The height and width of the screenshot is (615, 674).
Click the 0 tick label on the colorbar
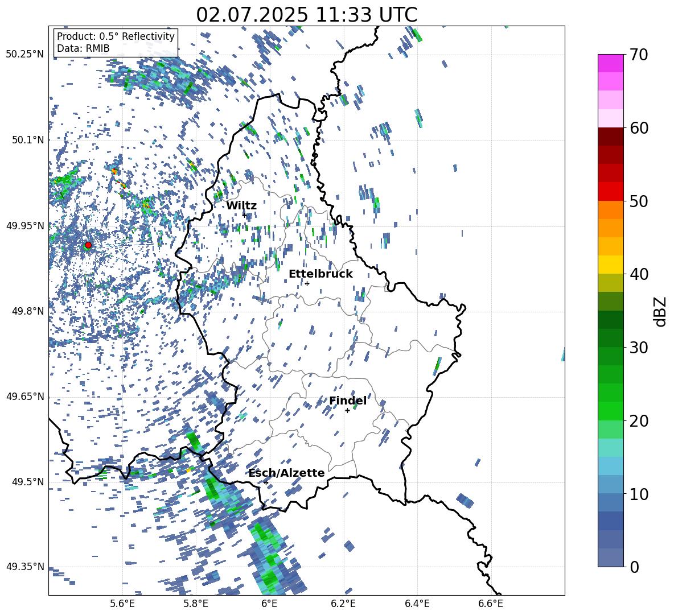(x=634, y=567)
